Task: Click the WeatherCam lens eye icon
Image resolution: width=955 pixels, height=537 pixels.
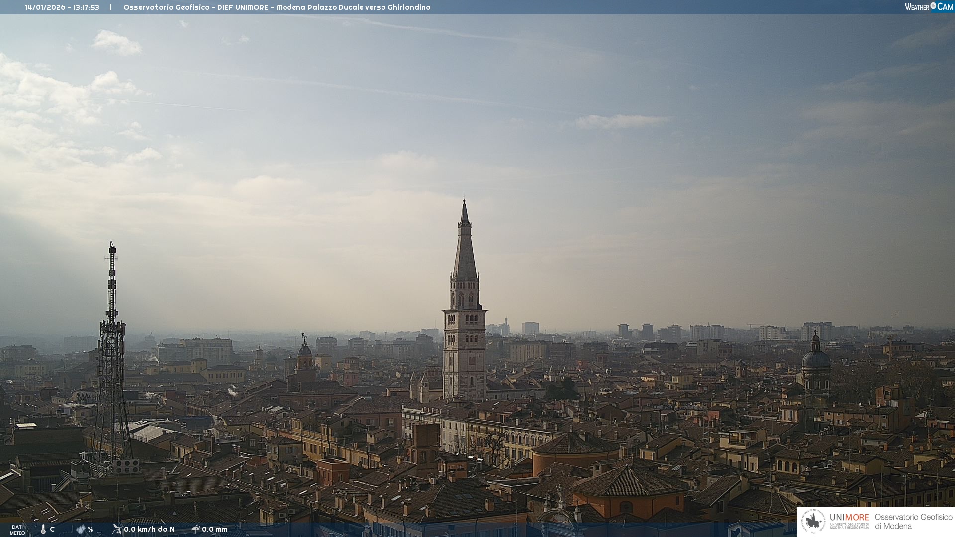Action: coord(933,6)
